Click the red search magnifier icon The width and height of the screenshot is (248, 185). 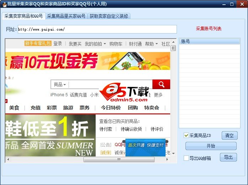pos(161,84)
